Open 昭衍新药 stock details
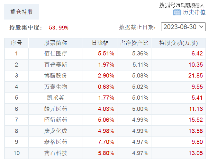 pyautogui.click(x=56, y=120)
